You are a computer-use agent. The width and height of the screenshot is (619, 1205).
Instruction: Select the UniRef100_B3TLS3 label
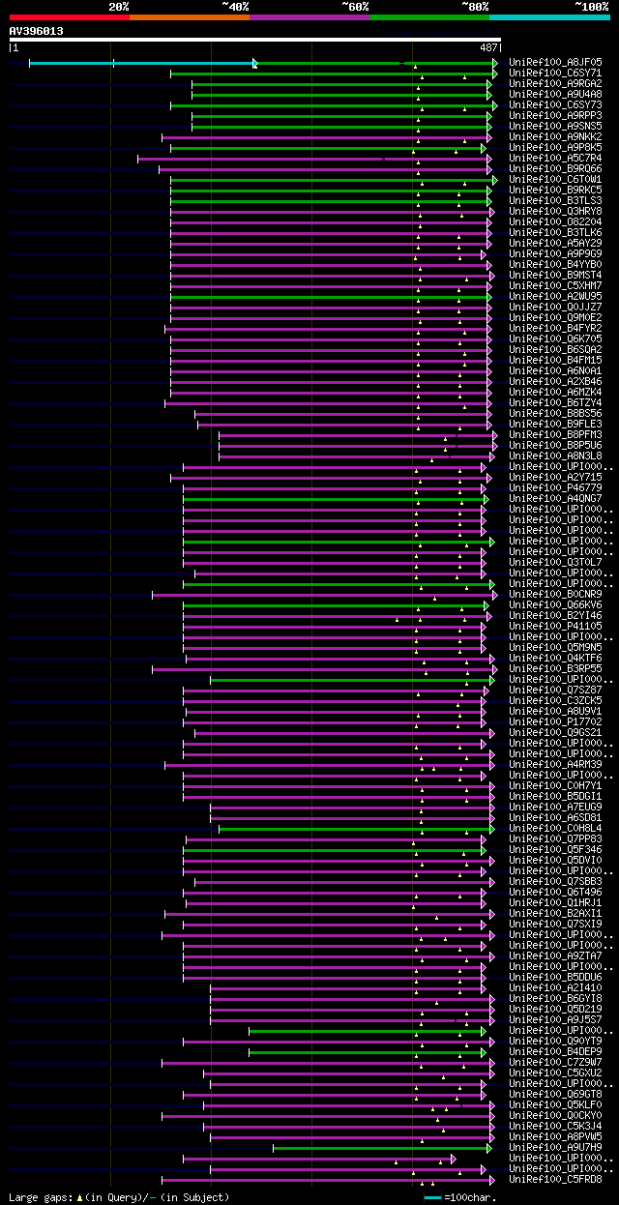pos(556,201)
